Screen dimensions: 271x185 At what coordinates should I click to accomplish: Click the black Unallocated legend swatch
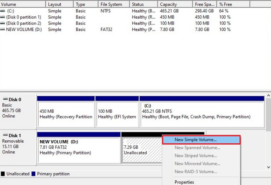click(x=3, y=174)
